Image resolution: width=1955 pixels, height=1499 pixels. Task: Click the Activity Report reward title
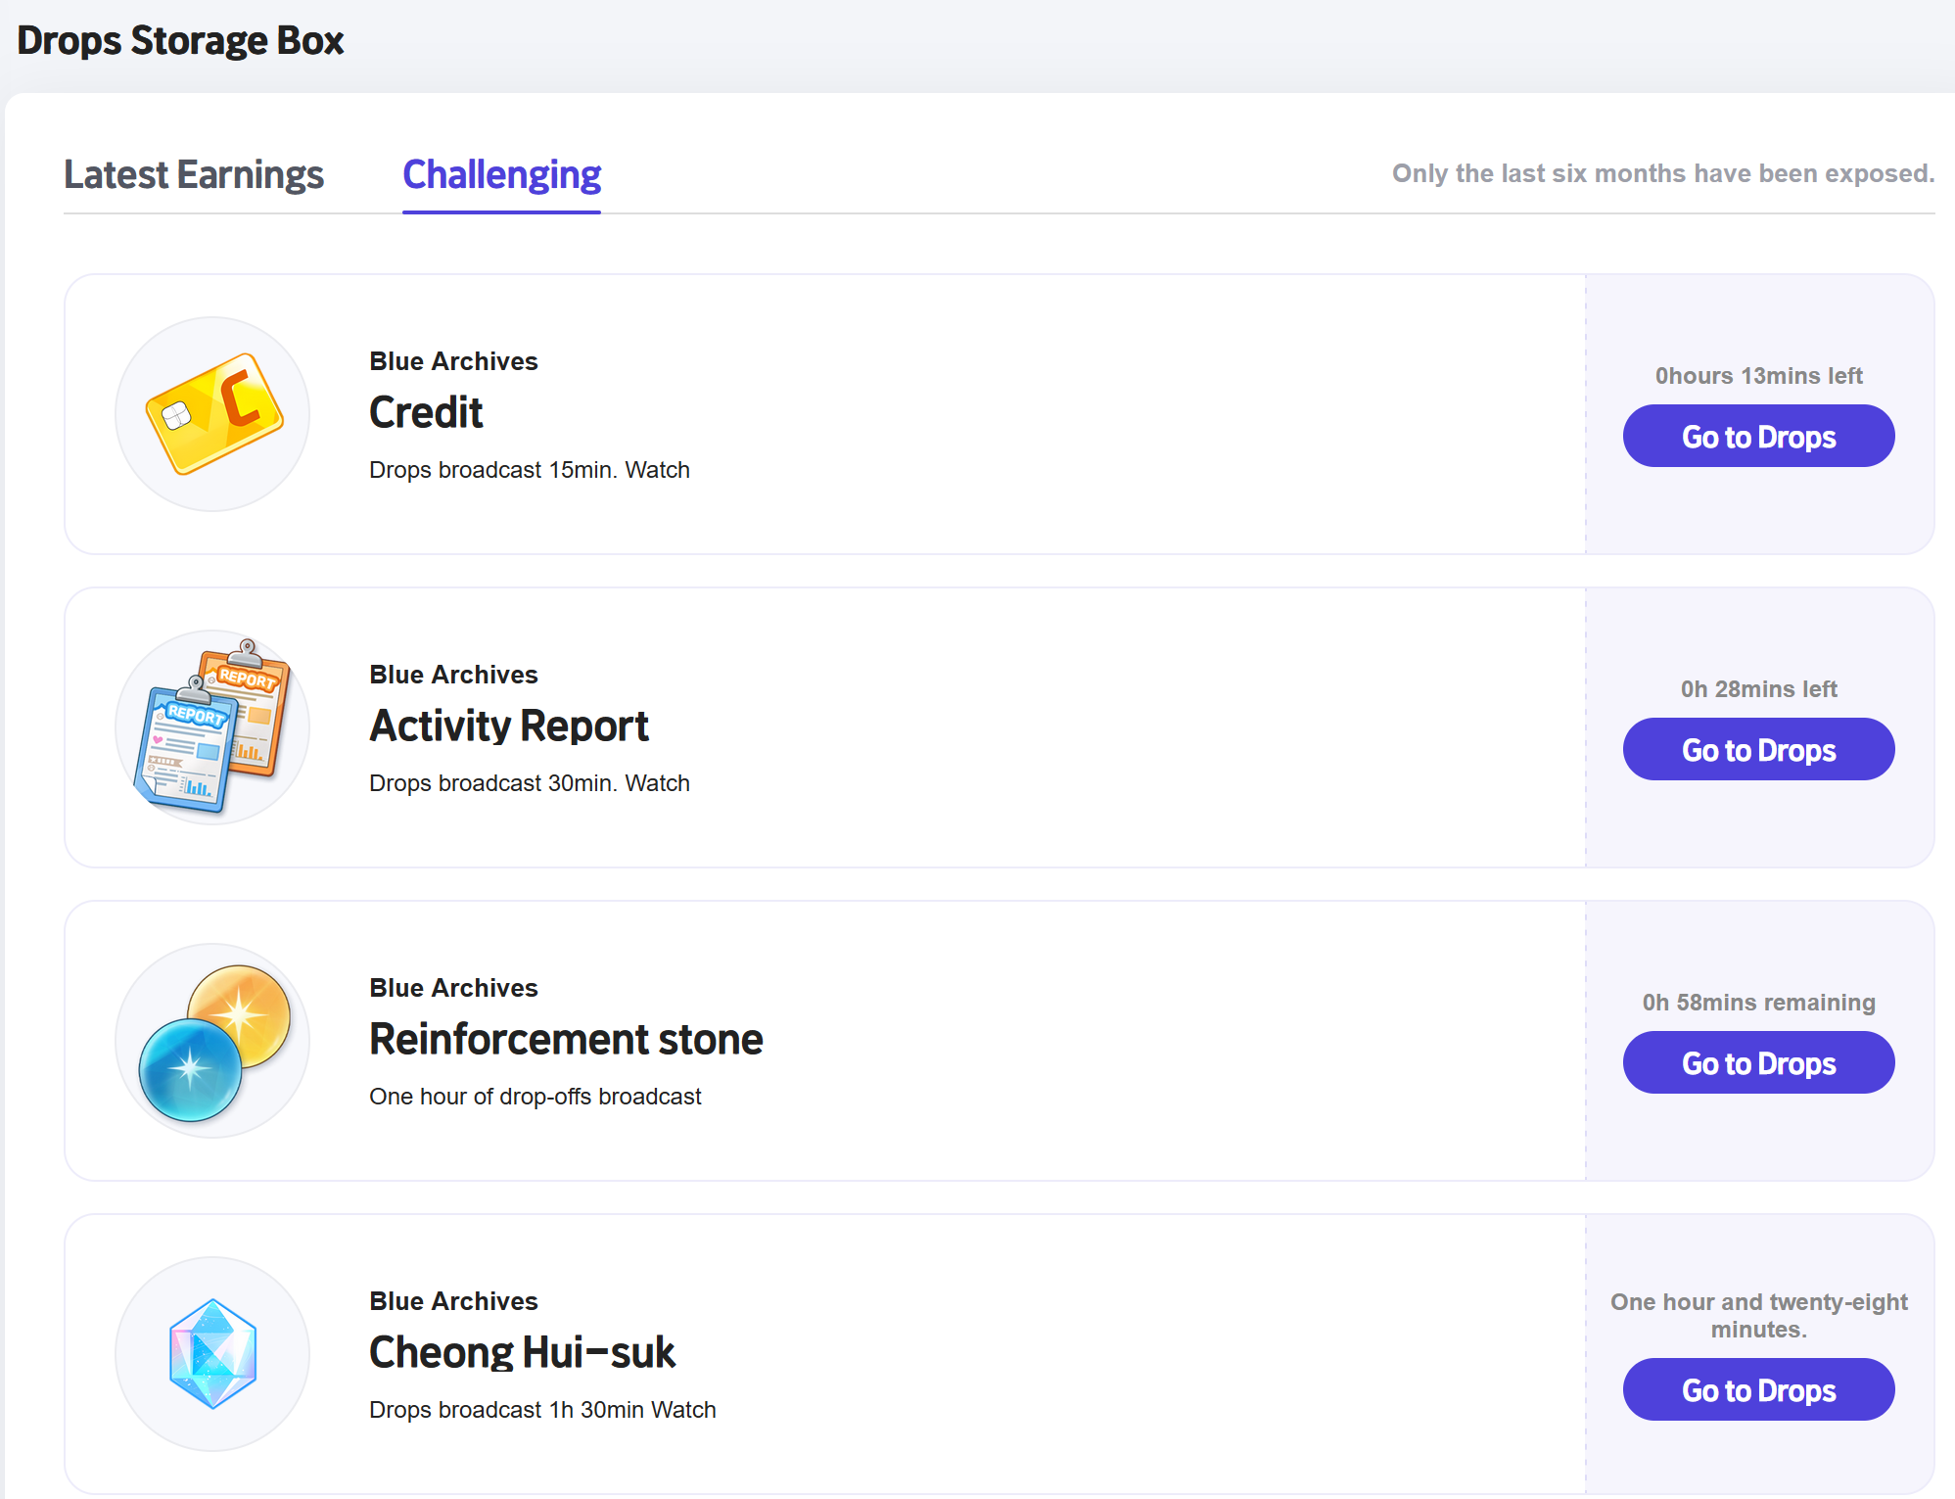click(509, 726)
